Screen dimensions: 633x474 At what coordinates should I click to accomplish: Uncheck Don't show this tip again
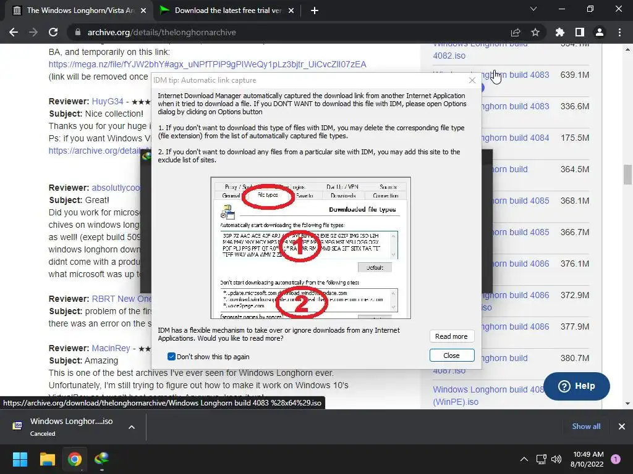point(172,356)
